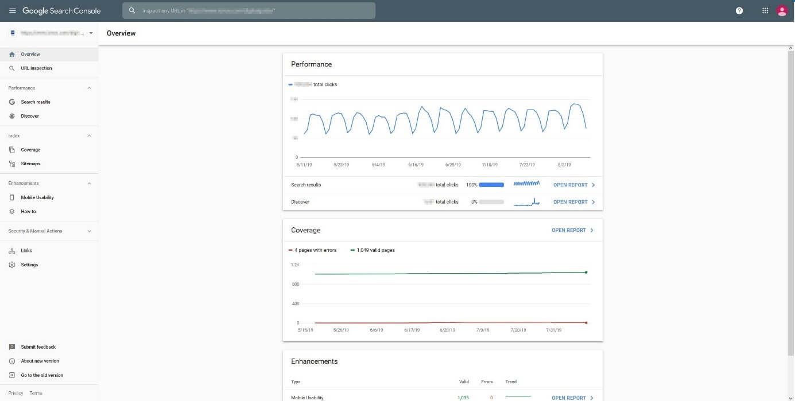Expand Security & Manual Actions section
This screenshot has height=401, width=795.
(x=89, y=231)
